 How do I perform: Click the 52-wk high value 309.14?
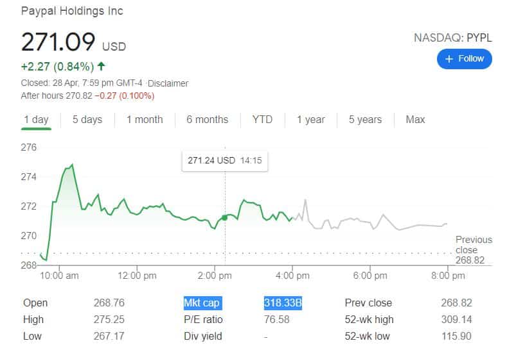456,320
